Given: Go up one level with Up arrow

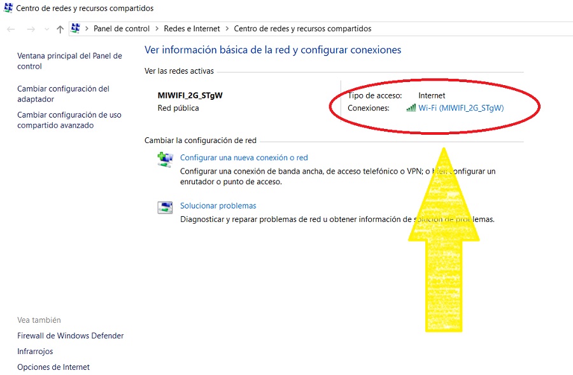Looking at the screenshot, I should tap(60, 29).
